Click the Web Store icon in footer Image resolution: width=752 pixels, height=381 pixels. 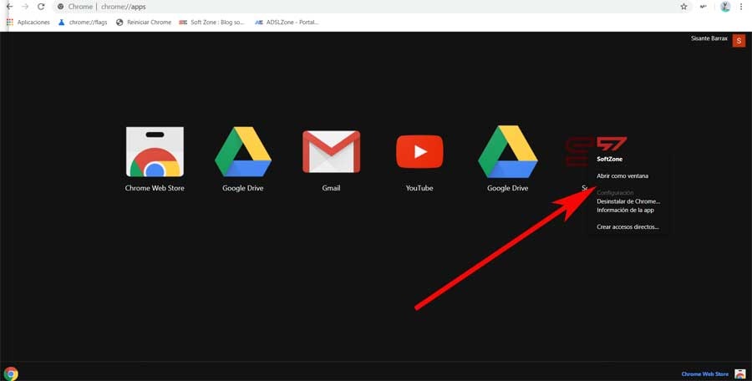point(740,373)
